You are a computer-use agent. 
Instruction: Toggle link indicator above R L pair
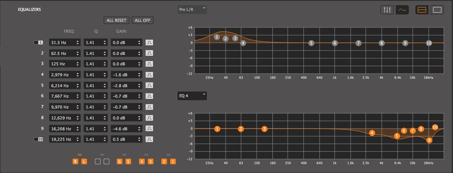coord(80,155)
